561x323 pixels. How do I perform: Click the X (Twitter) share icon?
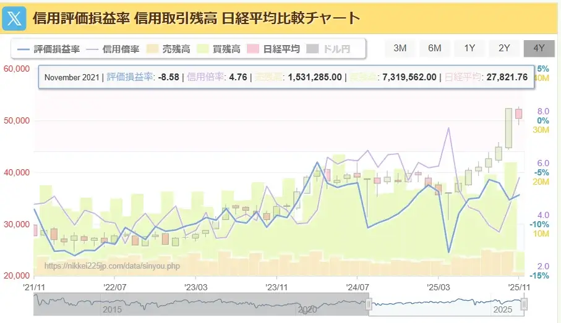pos(15,18)
